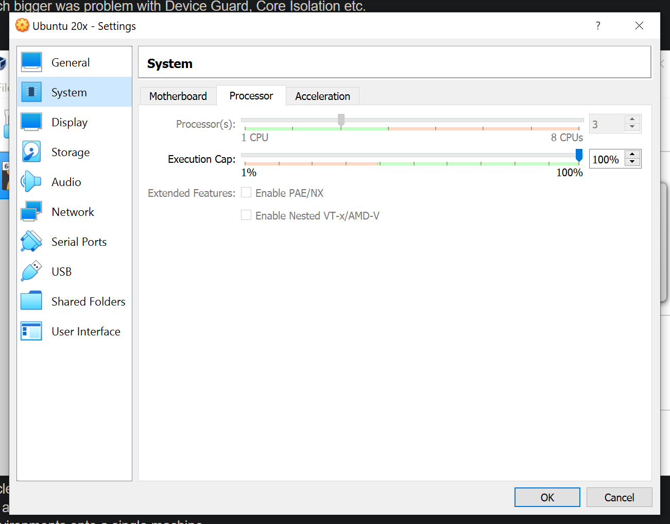
Task: Click the Network monitors icon
Action: coord(31,212)
